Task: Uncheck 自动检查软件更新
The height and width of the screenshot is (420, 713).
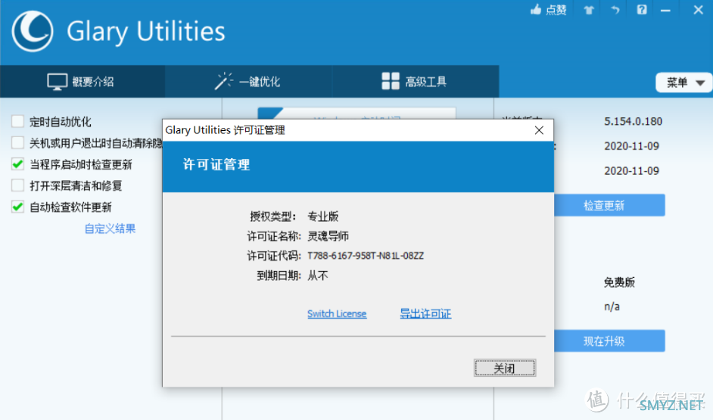Action: (x=17, y=207)
